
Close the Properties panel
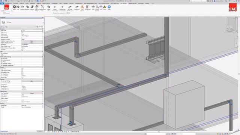(43, 18)
